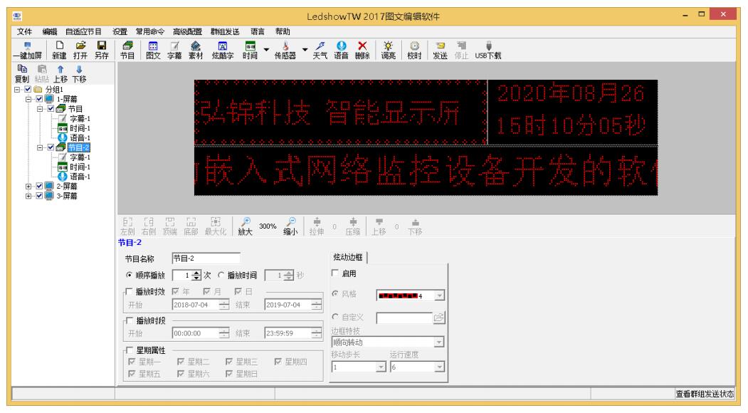Collapse the 分组1 tree node

tap(17, 89)
